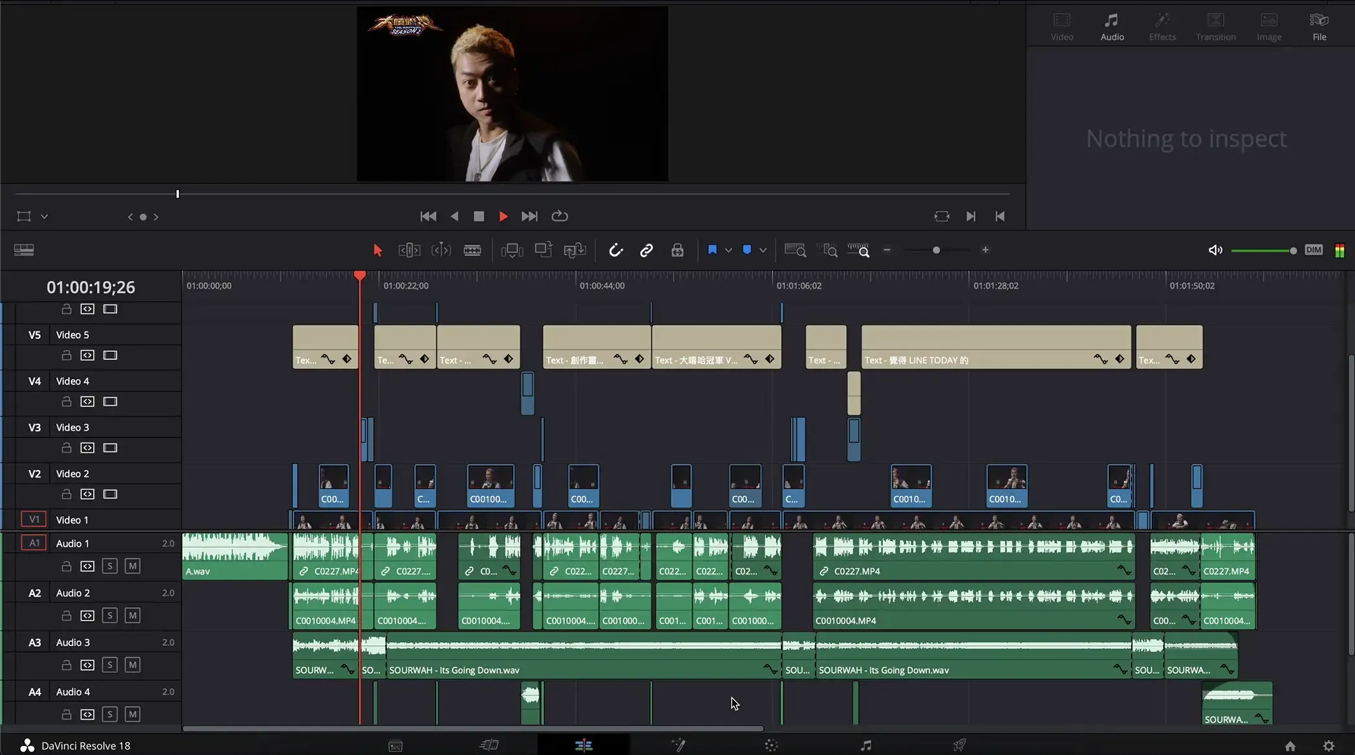Toggle linked selection chain icon
This screenshot has height=755, width=1355.
(x=646, y=251)
